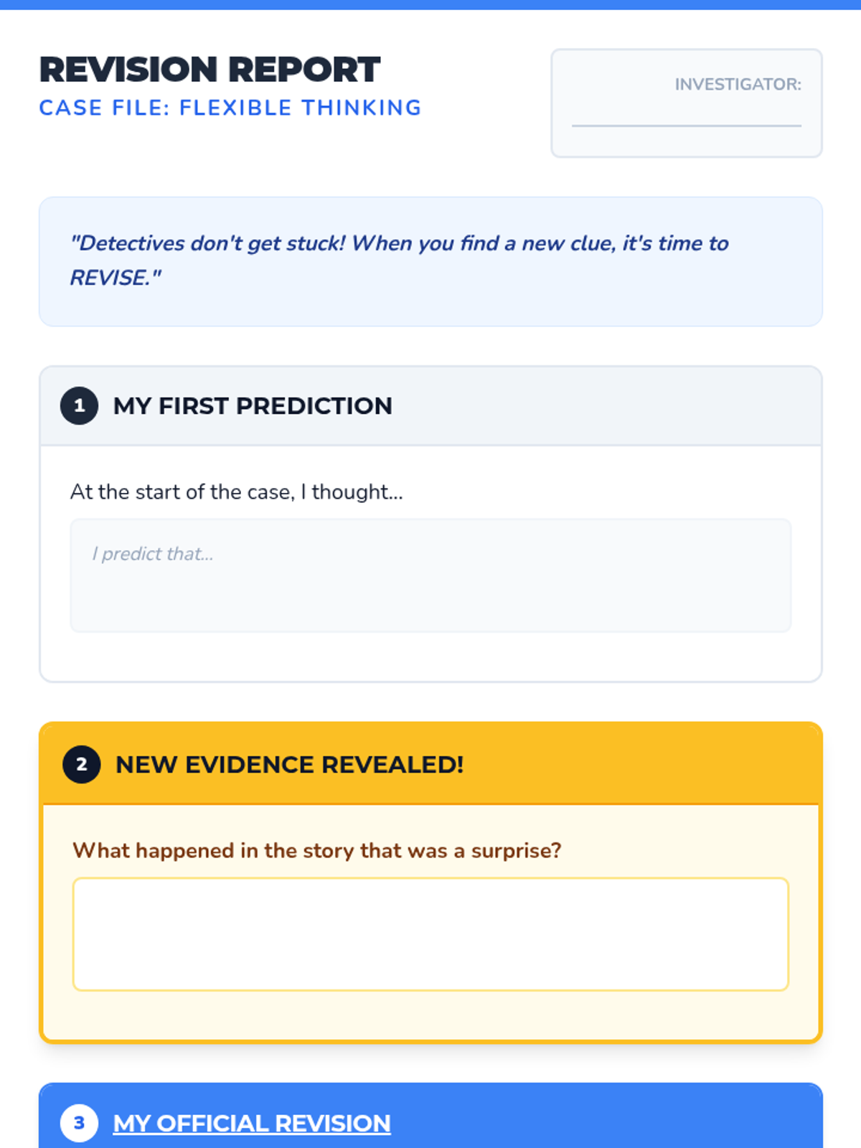
Task: Click the blue top page bar
Action: coord(430,4)
